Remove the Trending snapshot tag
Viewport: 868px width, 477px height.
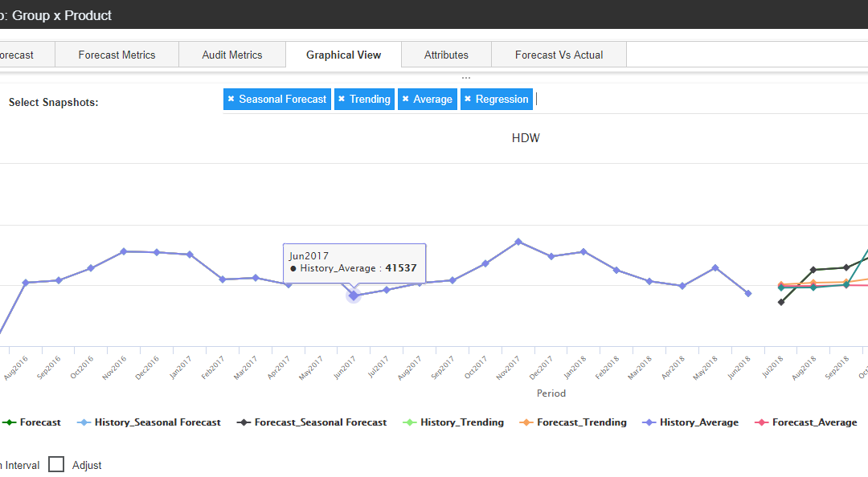click(x=342, y=100)
